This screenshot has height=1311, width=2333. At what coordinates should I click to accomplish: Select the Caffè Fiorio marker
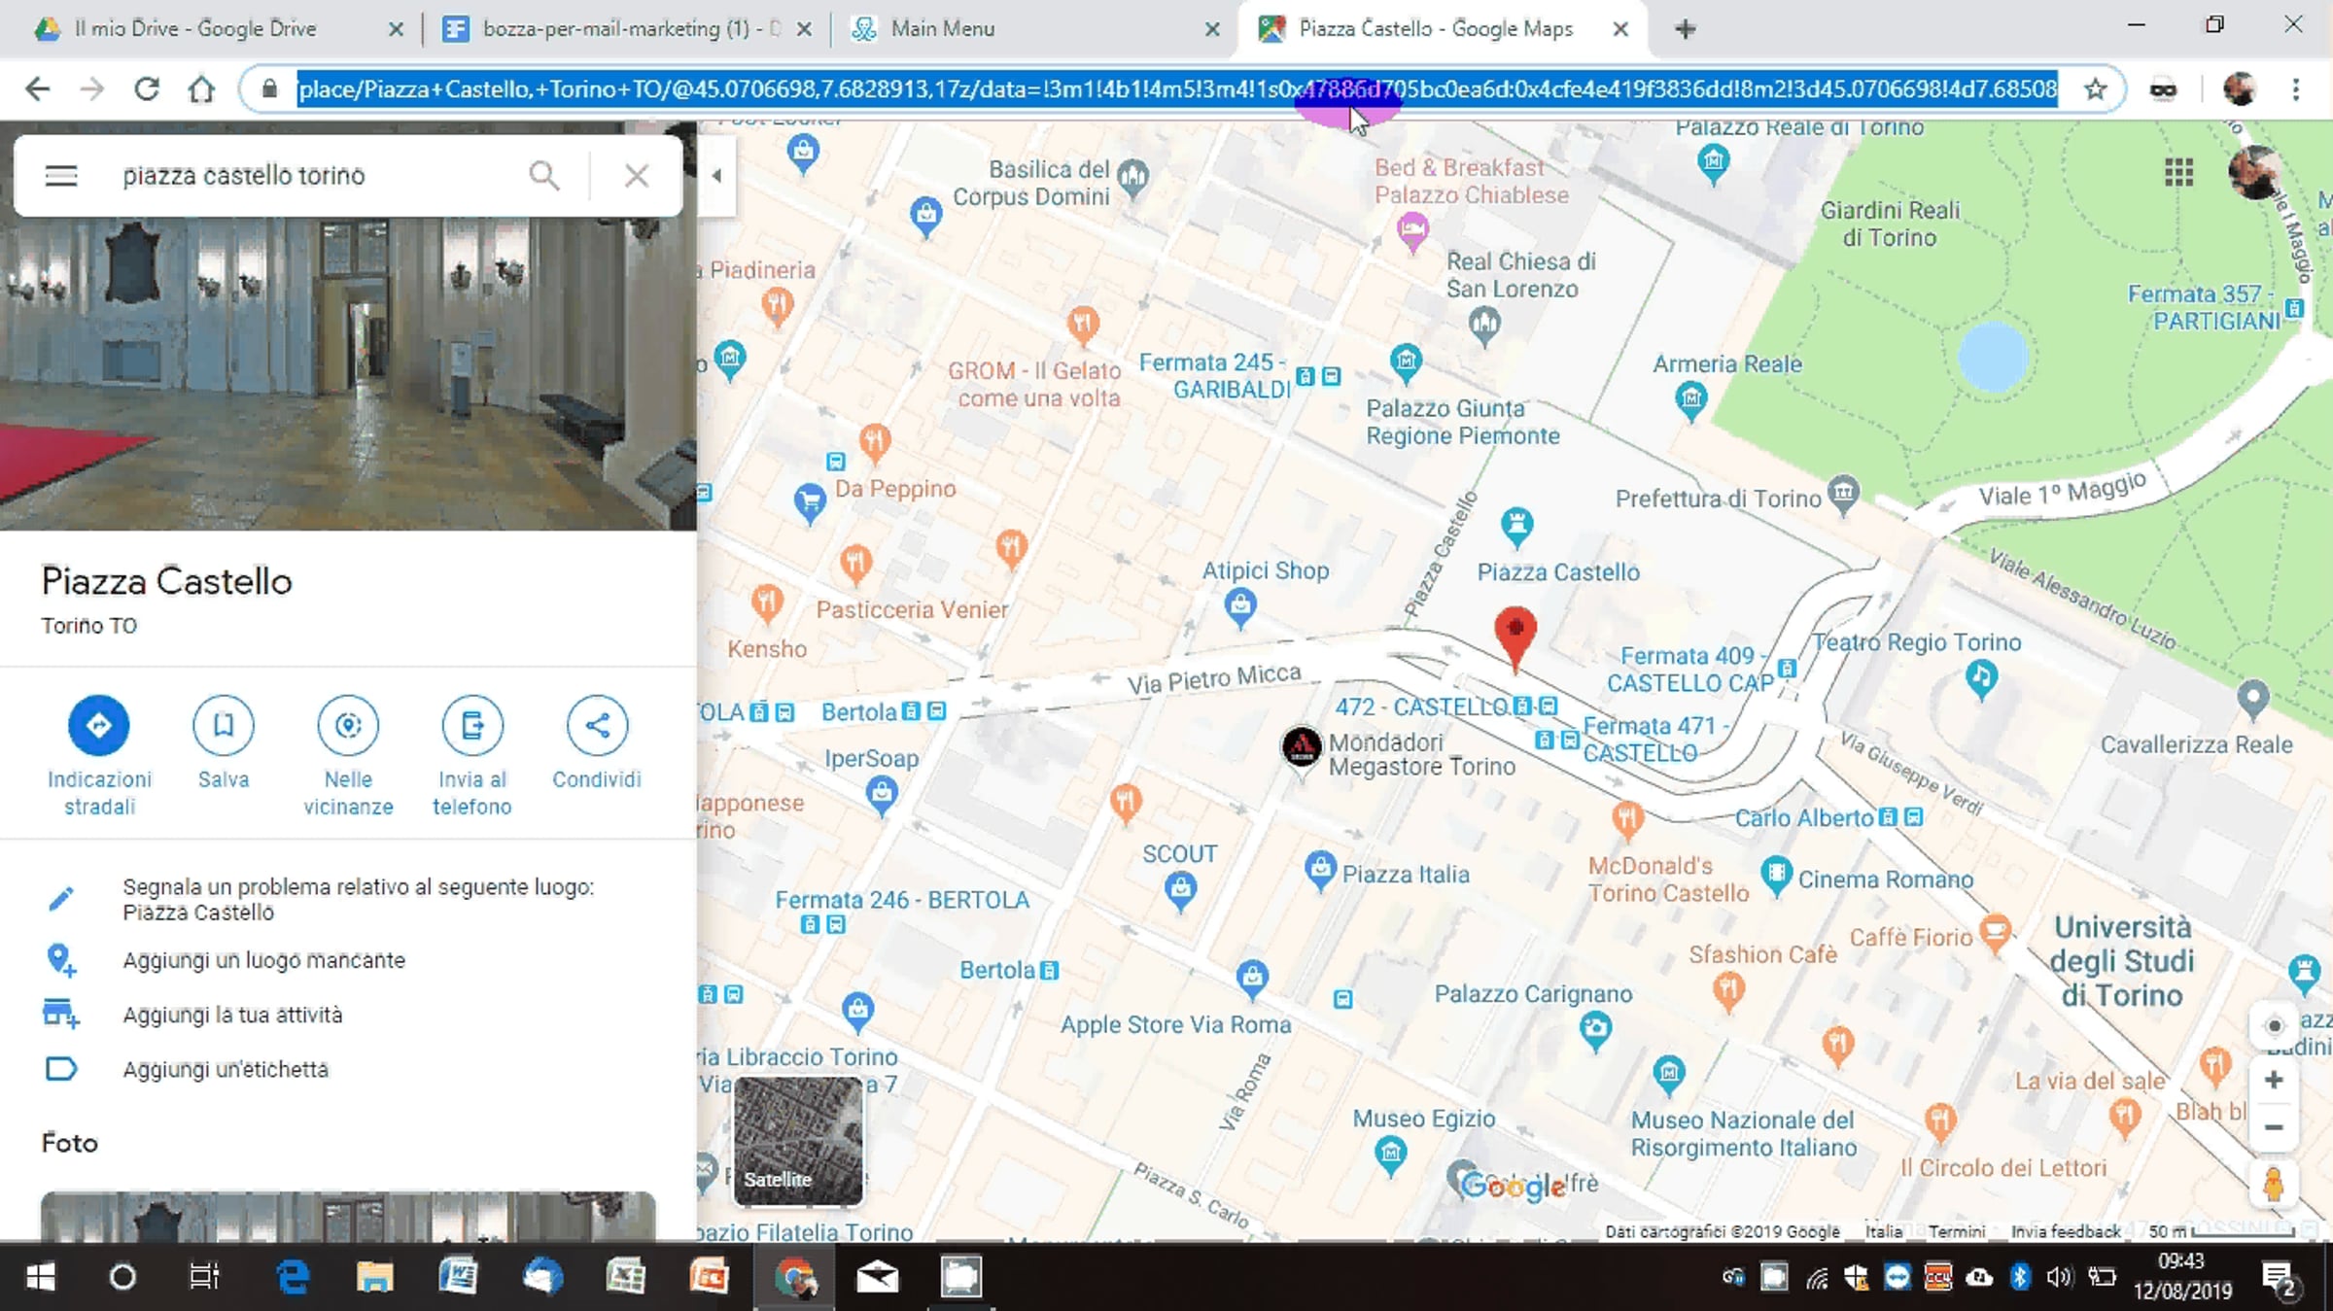tap(1995, 933)
